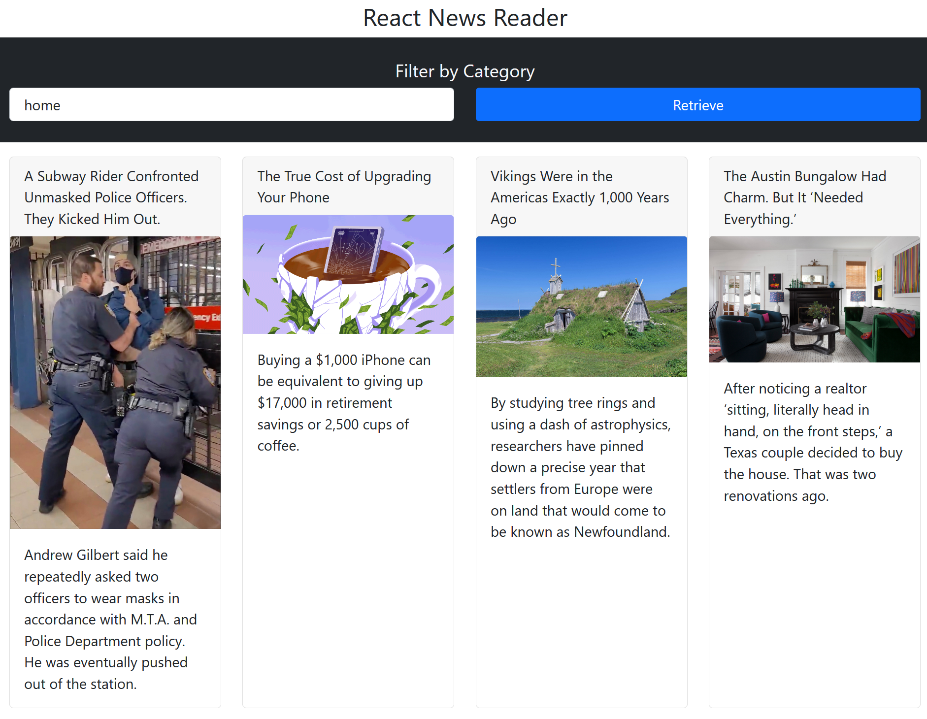Viewport: 927px width, 719px height.
Task: Open the Vikings Were in the Americas headline
Action: (x=579, y=197)
